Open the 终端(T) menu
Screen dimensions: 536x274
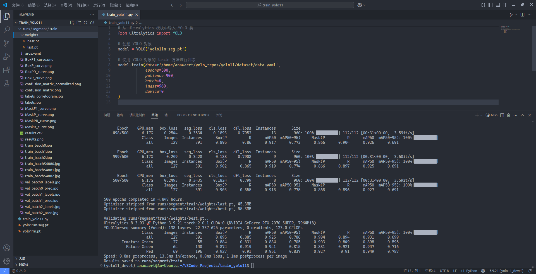(115, 5)
